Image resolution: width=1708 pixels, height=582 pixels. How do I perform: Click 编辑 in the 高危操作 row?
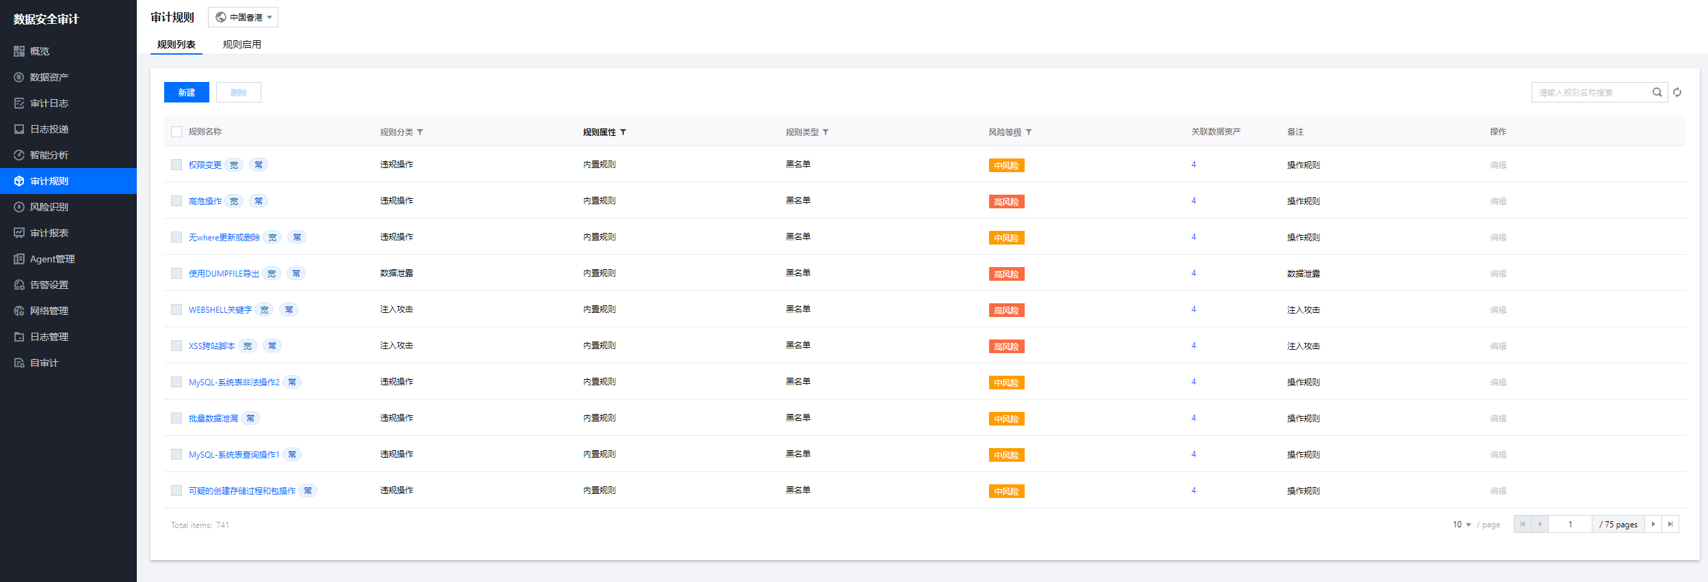1498,201
